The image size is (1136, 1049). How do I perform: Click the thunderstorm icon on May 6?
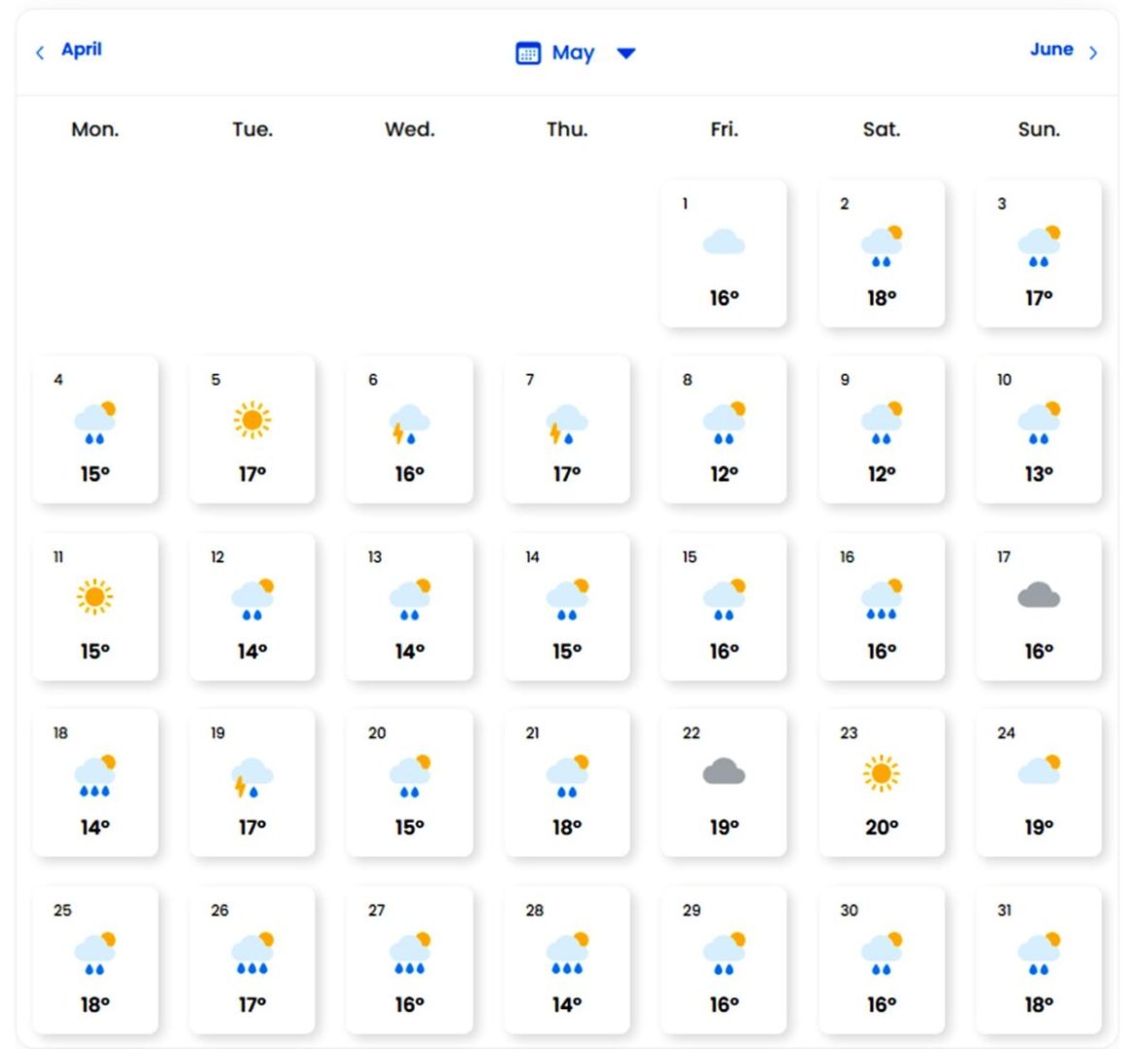(x=409, y=424)
